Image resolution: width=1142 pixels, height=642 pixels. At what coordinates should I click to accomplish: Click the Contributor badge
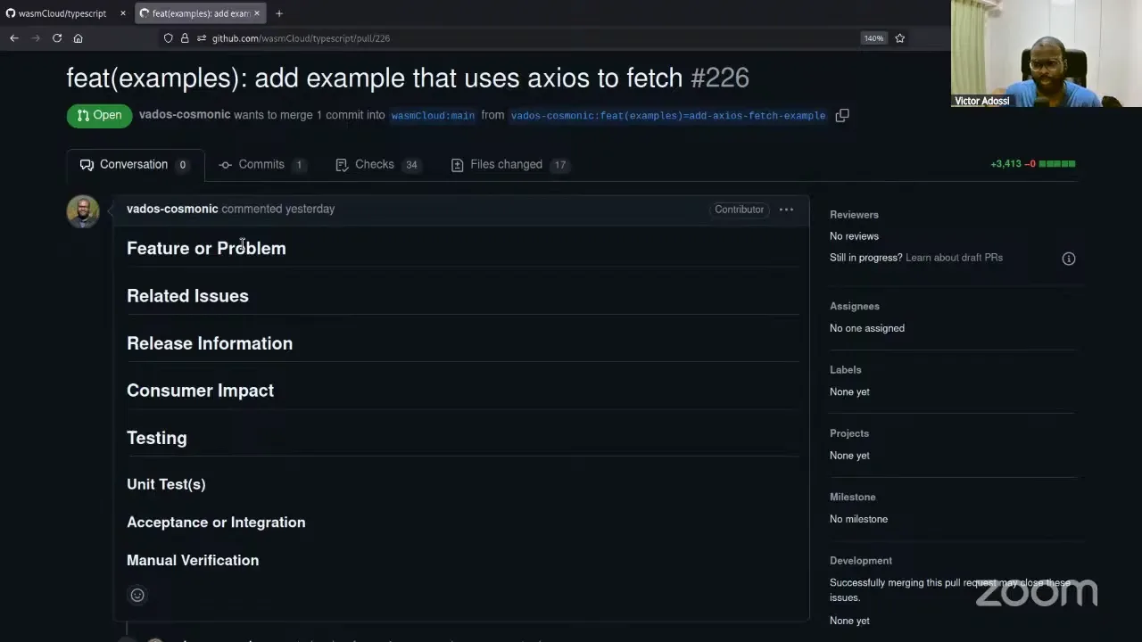click(x=739, y=210)
